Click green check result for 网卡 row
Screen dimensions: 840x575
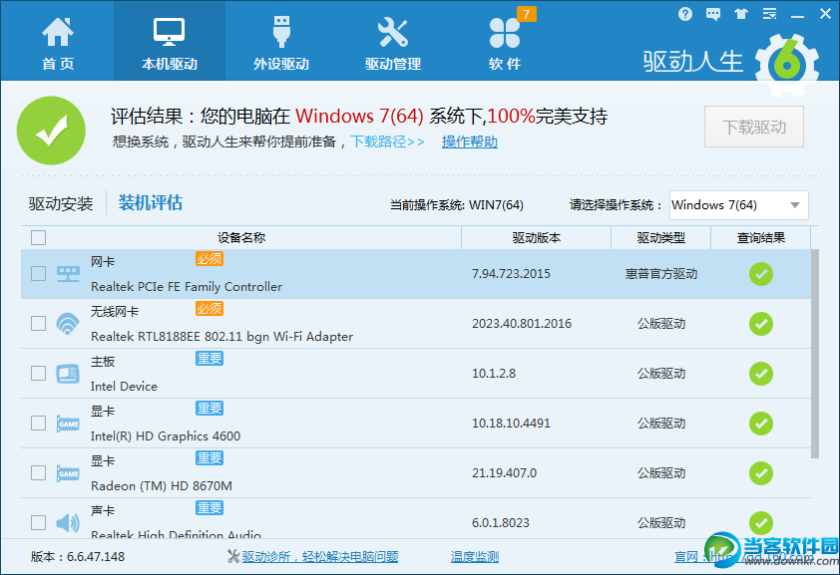761,274
